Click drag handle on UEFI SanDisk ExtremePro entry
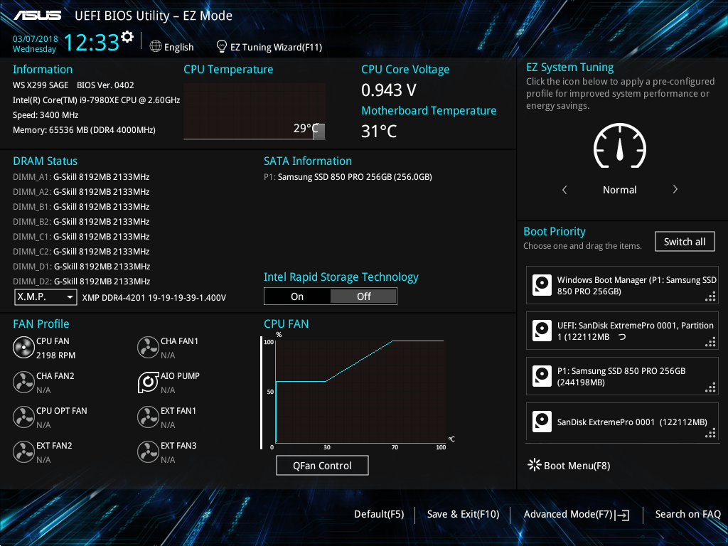Image resolution: width=728 pixels, height=546 pixels. pyautogui.click(x=710, y=342)
